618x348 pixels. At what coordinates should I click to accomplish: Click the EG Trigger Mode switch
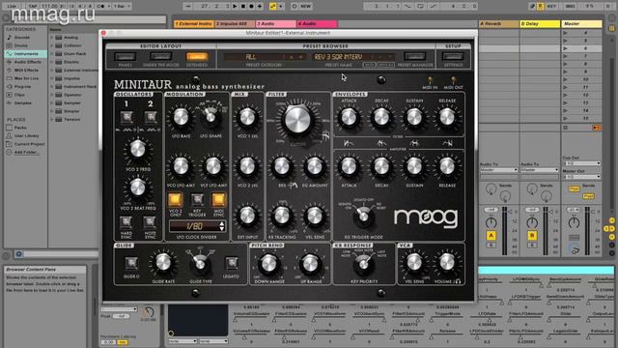click(363, 217)
